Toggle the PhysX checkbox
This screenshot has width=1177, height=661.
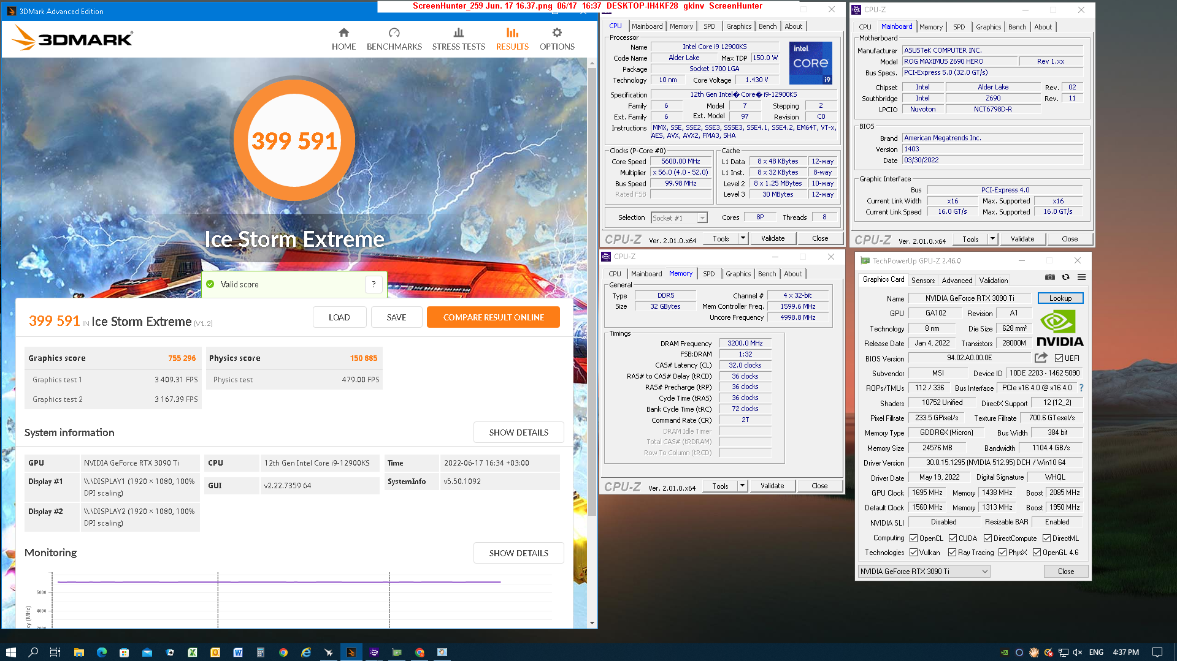coord(1002,552)
